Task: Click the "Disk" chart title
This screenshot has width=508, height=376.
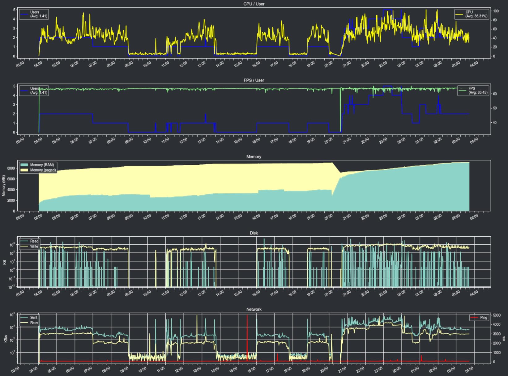Action: click(x=254, y=233)
